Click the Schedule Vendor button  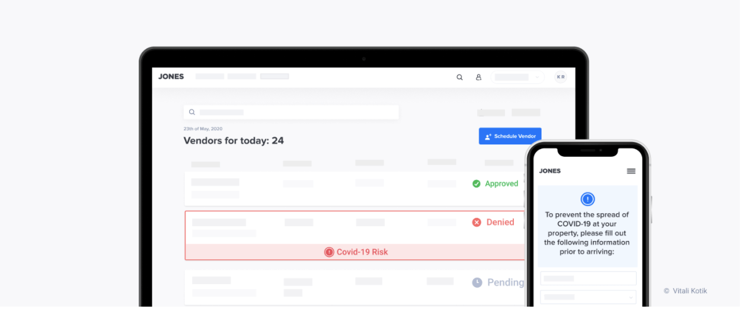point(510,136)
